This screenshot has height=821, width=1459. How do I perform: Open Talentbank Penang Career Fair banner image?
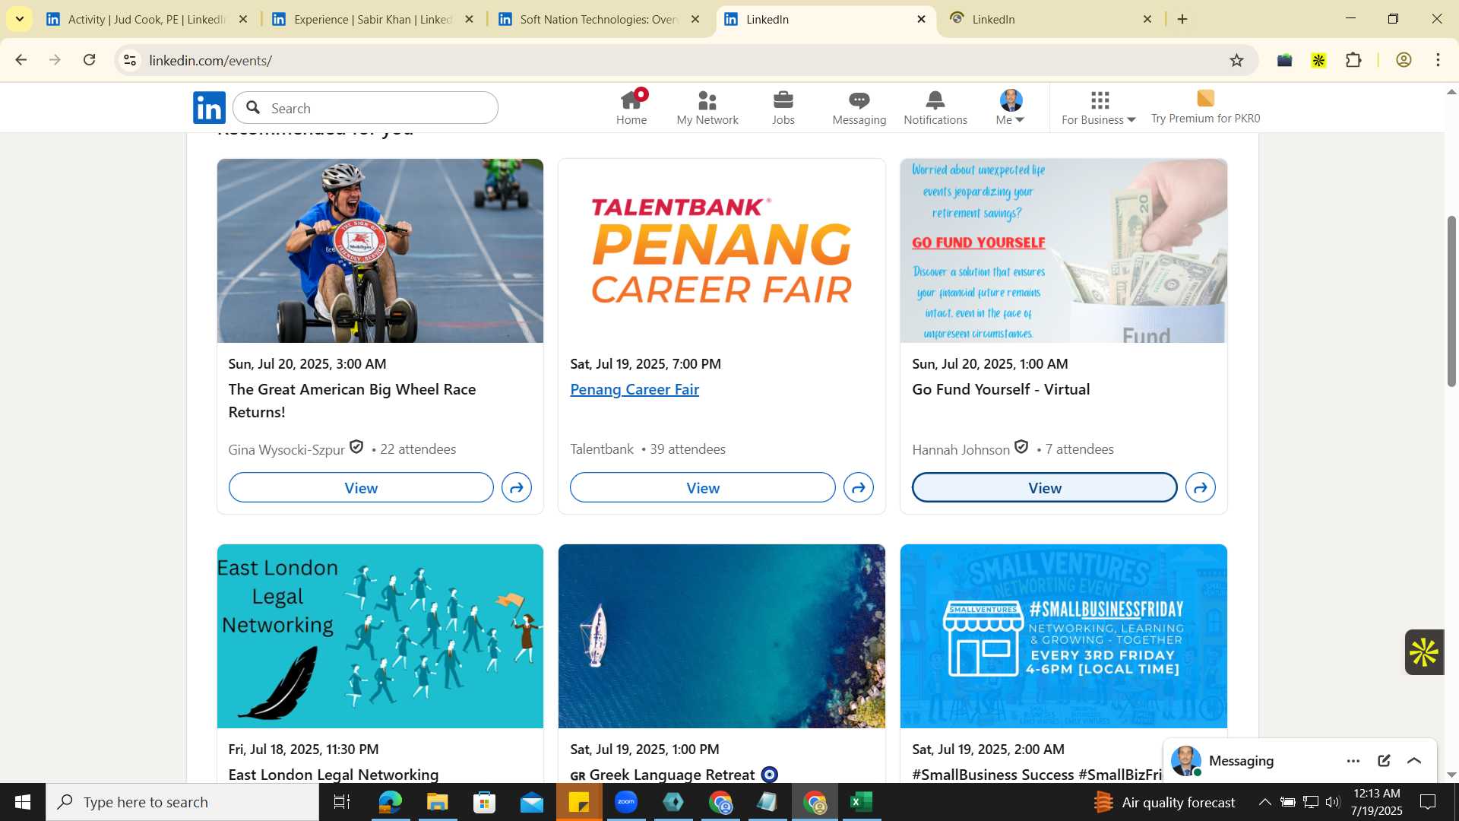tap(722, 251)
